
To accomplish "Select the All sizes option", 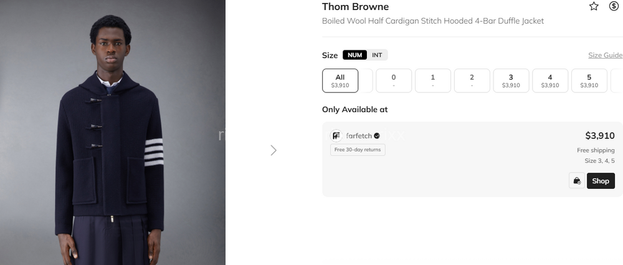I will tap(340, 80).
